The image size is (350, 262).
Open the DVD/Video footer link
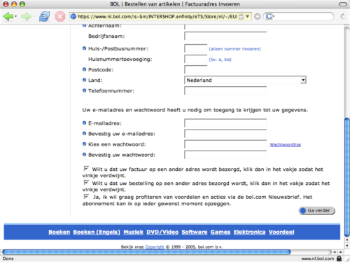pos(162,232)
